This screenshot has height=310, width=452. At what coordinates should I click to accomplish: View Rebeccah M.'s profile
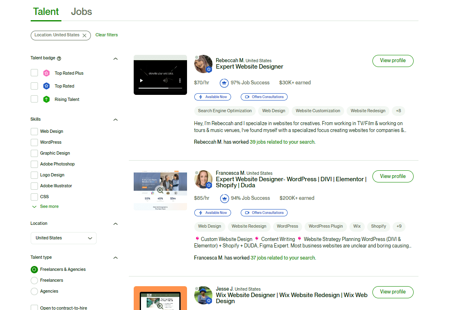[393, 61]
